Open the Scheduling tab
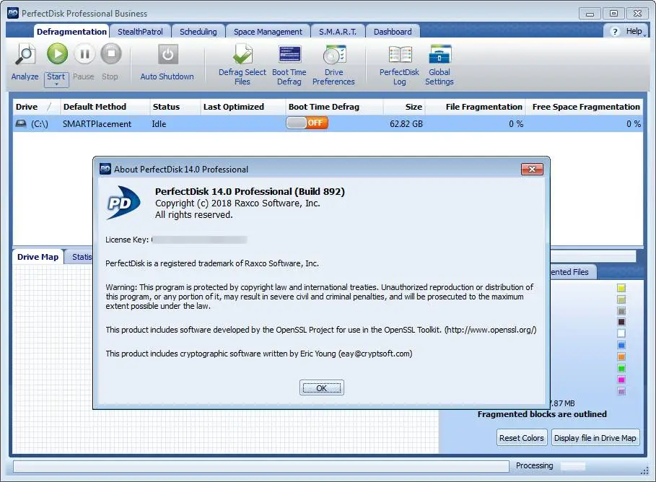Viewport: 656px width, 482px height. tap(198, 32)
